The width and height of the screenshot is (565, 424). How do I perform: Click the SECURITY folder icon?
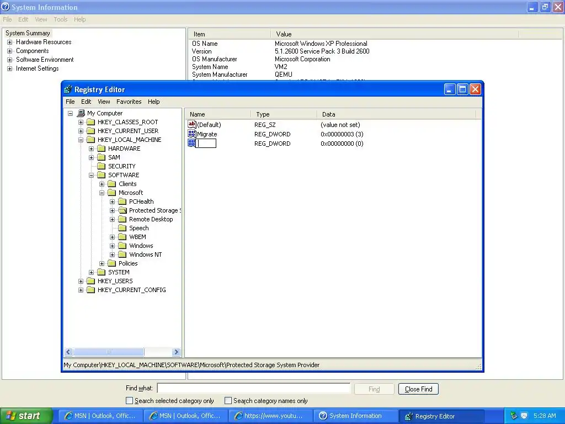coord(102,166)
